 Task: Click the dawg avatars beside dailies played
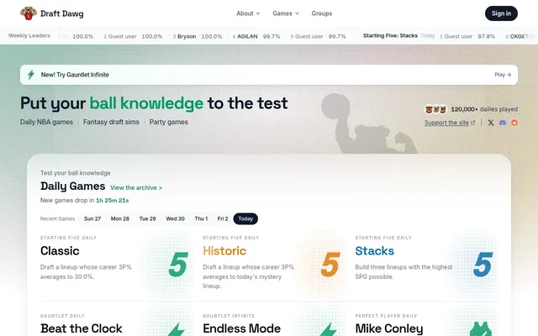pyautogui.click(x=435, y=109)
